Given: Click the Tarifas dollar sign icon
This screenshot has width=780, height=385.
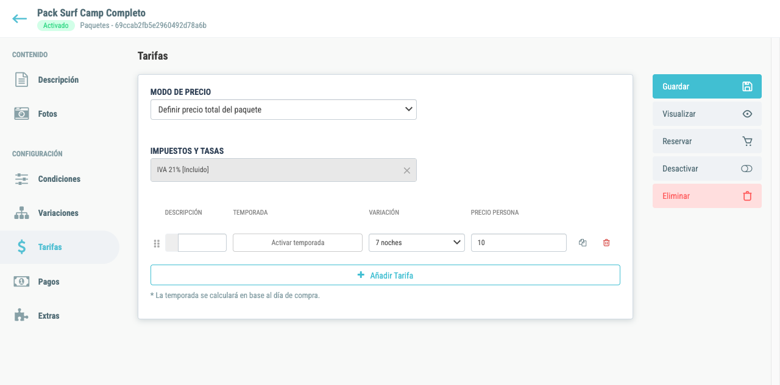Looking at the screenshot, I should pyautogui.click(x=22, y=247).
